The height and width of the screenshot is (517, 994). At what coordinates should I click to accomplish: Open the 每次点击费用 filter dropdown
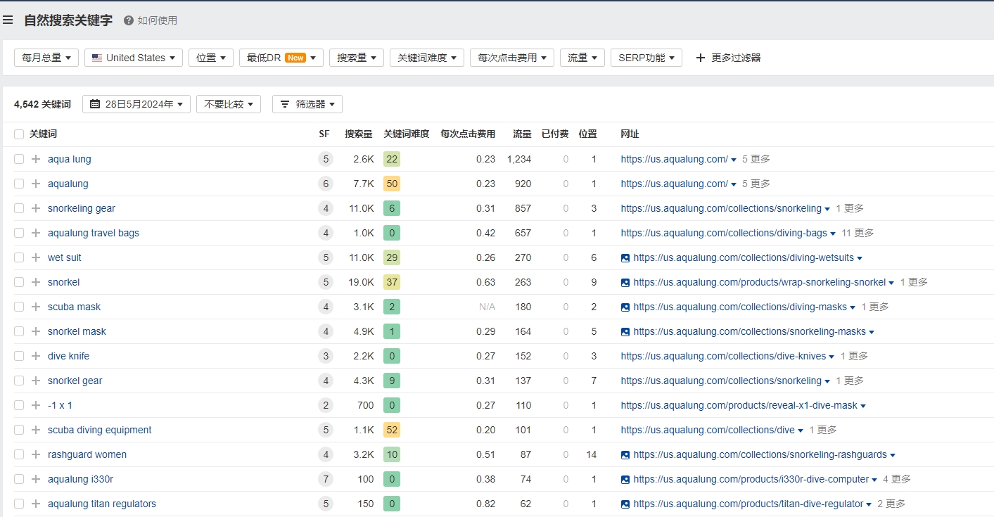512,58
